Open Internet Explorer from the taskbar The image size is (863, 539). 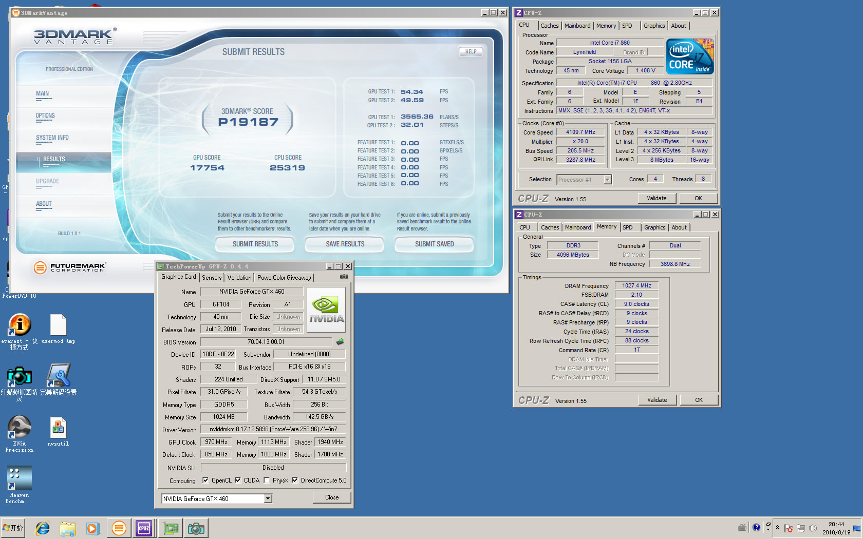pyautogui.click(x=43, y=528)
